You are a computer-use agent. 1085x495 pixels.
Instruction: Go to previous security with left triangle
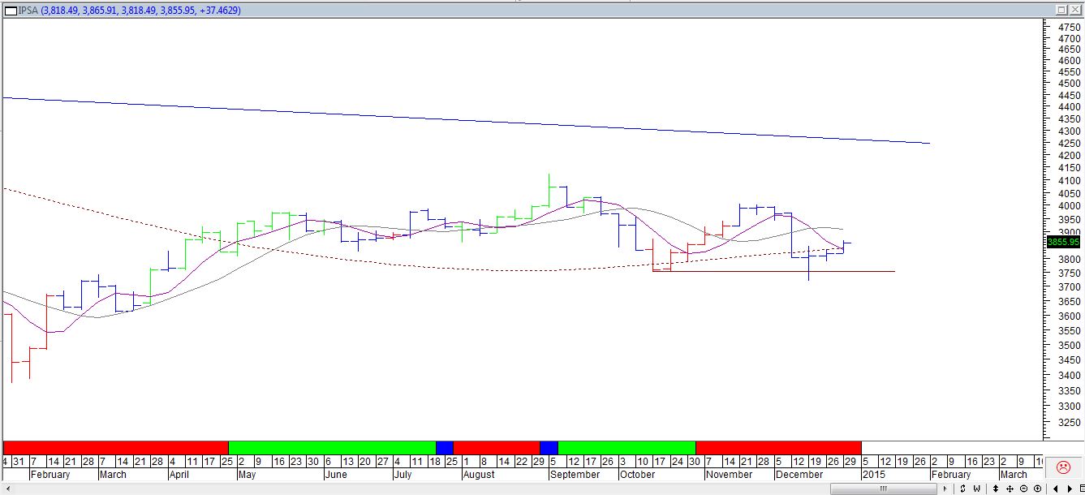pyautogui.click(x=1056, y=489)
